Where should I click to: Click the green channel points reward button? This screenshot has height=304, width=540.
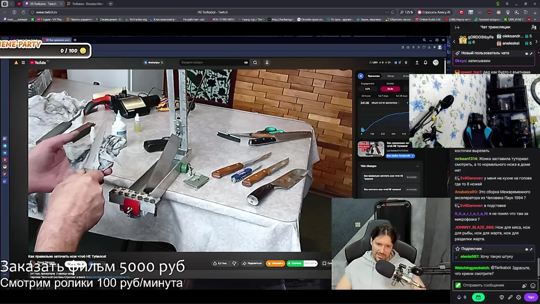478,297
